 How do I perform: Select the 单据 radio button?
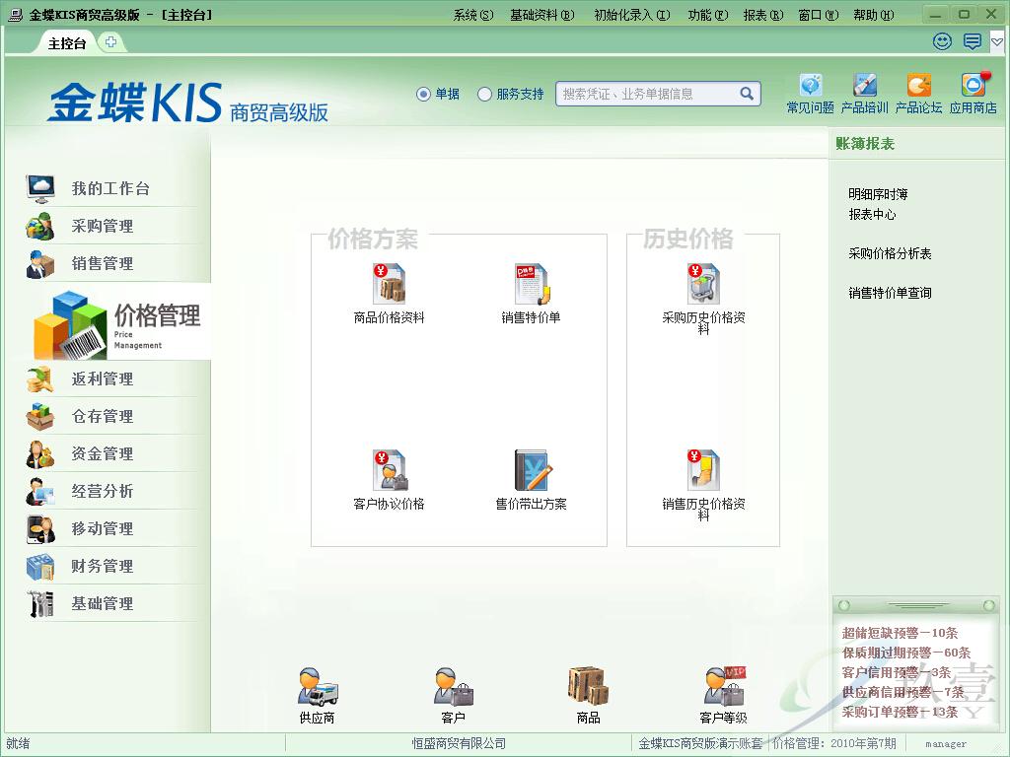pyautogui.click(x=423, y=94)
